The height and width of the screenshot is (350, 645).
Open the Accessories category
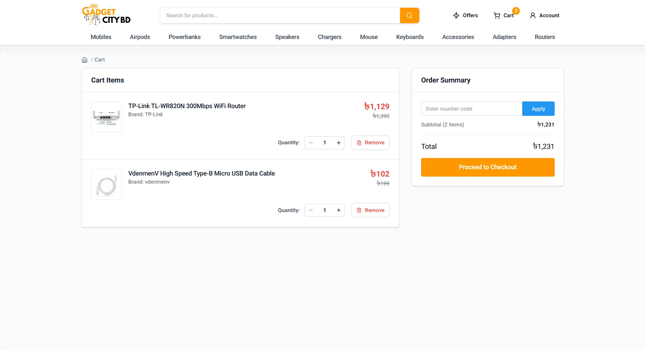click(458, 37)
